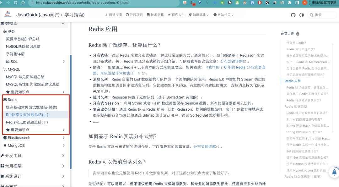Select MySQL常见面试题总结 in sidebar
339x187 pixels.
(25, 77)
